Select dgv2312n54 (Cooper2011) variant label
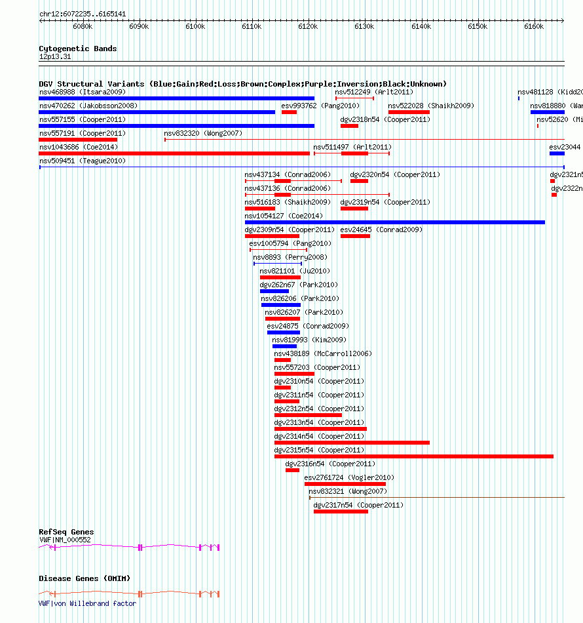The image size is (583, 623). coord(319,409)
